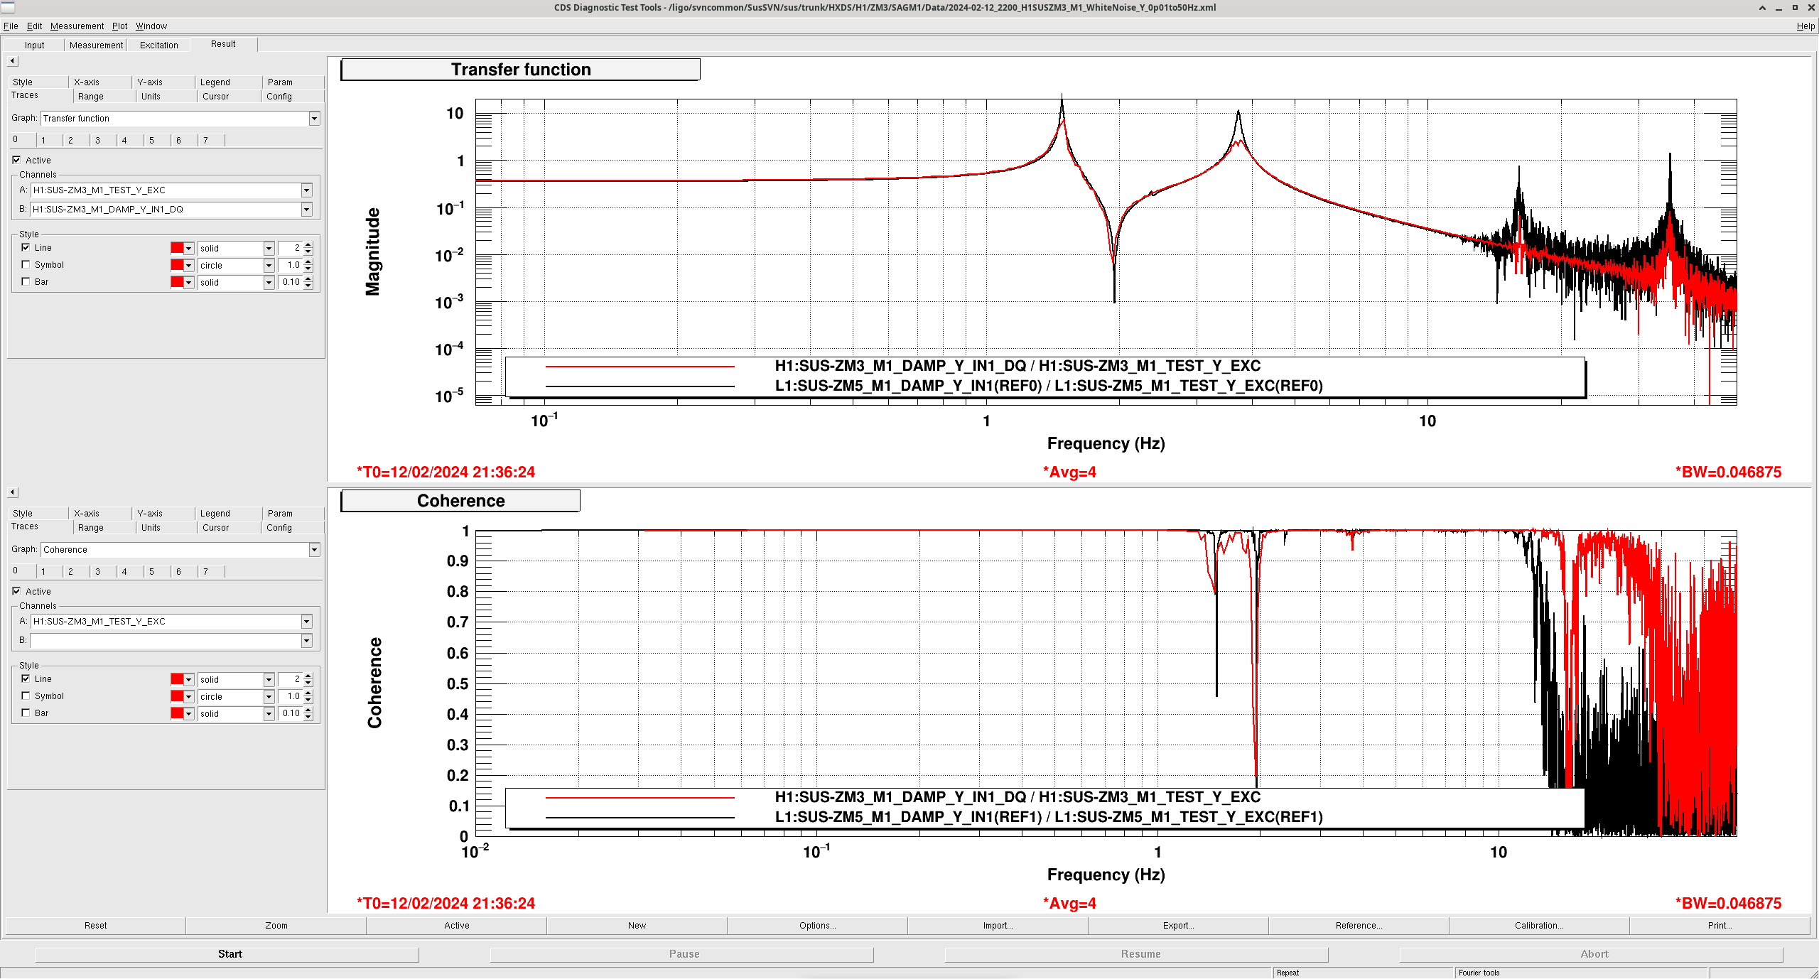Open the Measurement menu
Image resolution: width=1819 pixels, height=979 pixels.
77,26
